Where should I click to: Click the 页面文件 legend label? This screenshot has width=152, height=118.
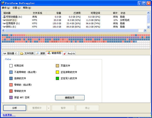(x=65, y=66)
